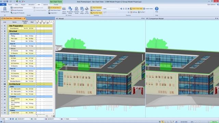Open Model Properties in ribbon
Viewport: 219px width, 123px height.
[x=17, y=10]
